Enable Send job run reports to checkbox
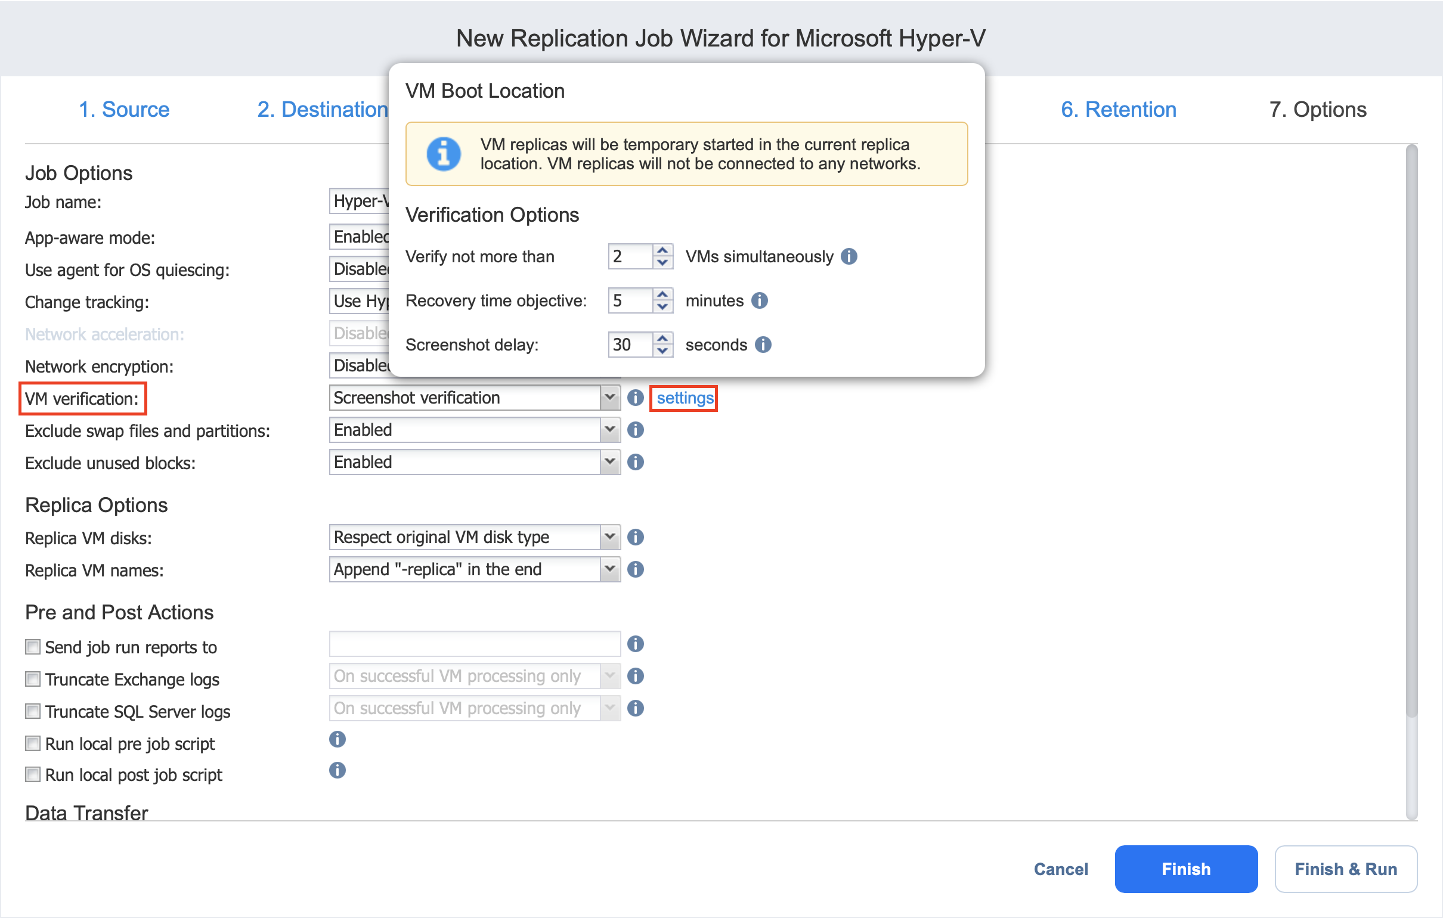The height and width of the screenshot is (918, 1443). [33, 647]
